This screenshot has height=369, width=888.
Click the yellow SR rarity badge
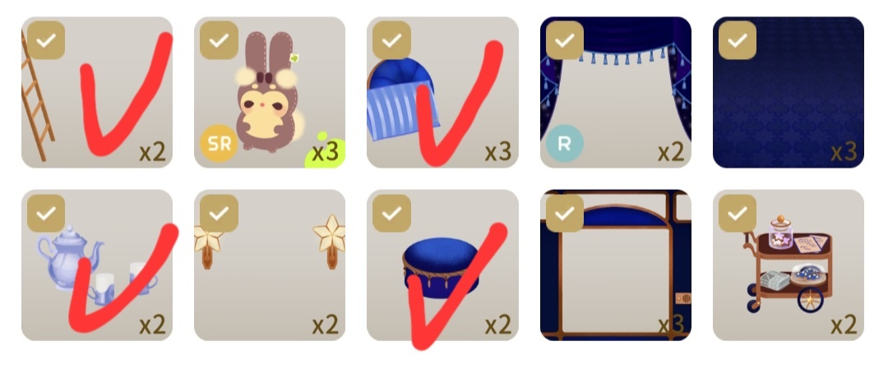pos(220,144)
